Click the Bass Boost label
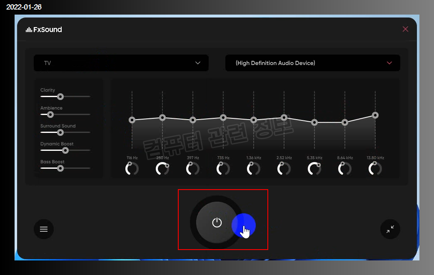This screenshot has width=434, height=275. pos(52,162)
